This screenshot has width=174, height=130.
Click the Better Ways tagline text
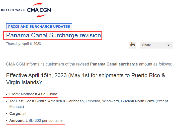click(x=13, y=10)
